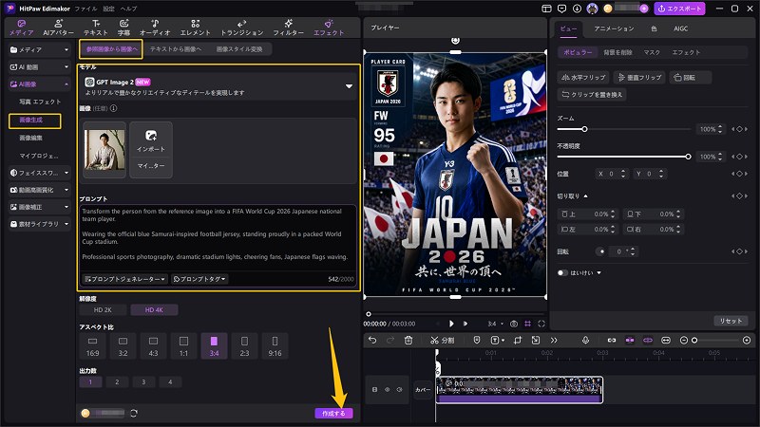This screenshot has height=427, width=760.
Task: Toggle the grid overlay icon under player
Action: pyautogui.click(x=527, y=324)
